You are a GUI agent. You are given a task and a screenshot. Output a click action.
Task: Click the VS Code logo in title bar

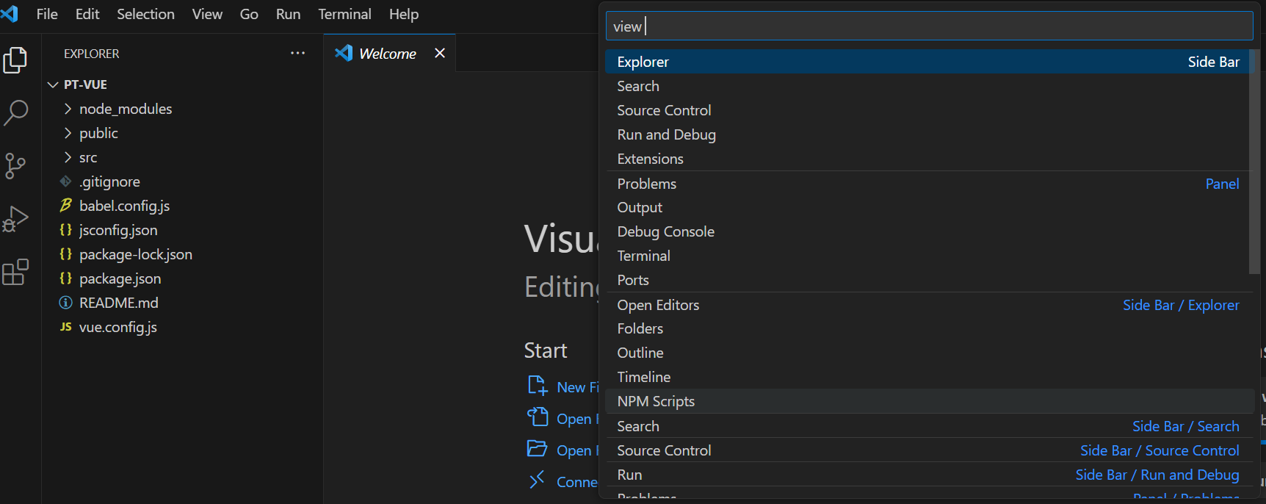point(10,14)
